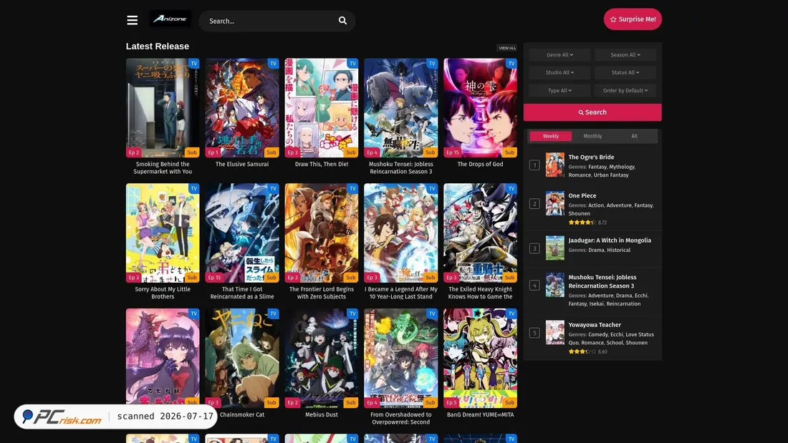Select the Monthly ranking tab
788x443 pixels.
point(592,136)
